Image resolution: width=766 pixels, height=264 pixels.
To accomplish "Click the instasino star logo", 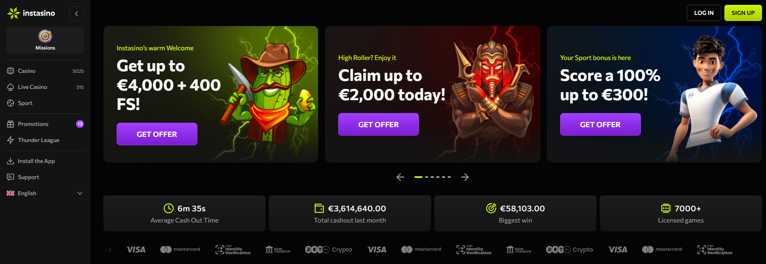I will pos(13,13).
